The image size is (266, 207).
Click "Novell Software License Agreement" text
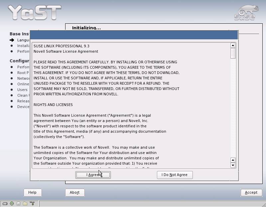[66, 51]
